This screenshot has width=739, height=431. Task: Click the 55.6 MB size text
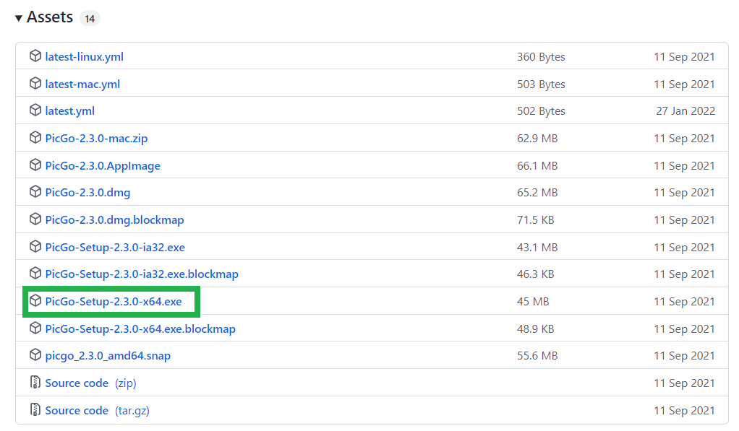click(x=537, y=356)
